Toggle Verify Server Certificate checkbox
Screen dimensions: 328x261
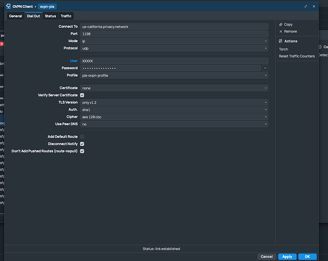[x=82, y=95]
